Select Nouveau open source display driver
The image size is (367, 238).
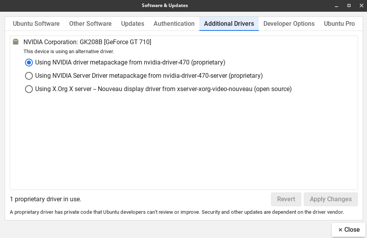[158, 89]
